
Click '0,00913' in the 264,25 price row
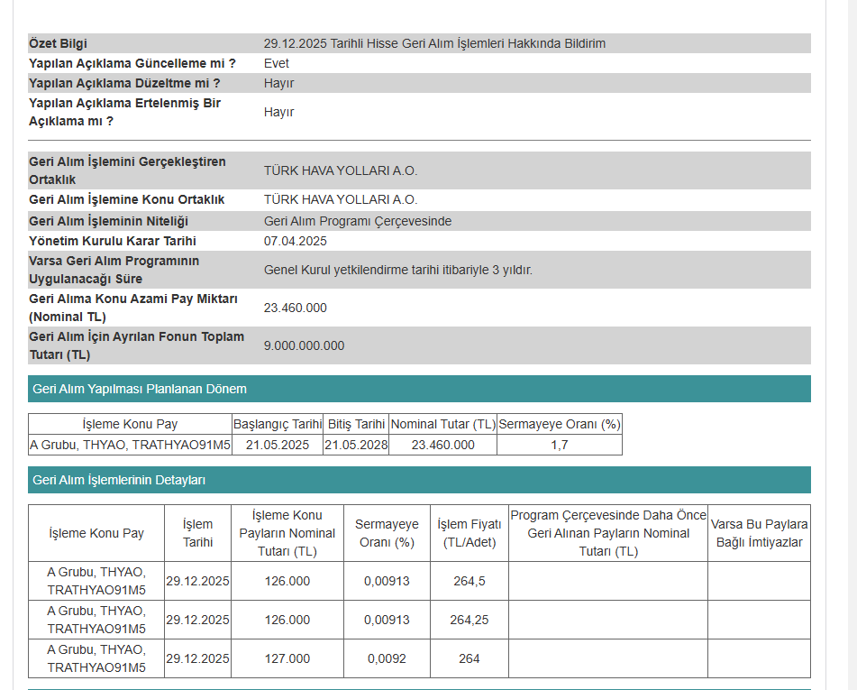point(387,620)
